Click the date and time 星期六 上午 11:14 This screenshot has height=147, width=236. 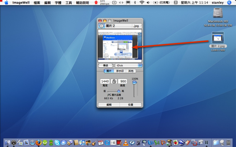194,3
